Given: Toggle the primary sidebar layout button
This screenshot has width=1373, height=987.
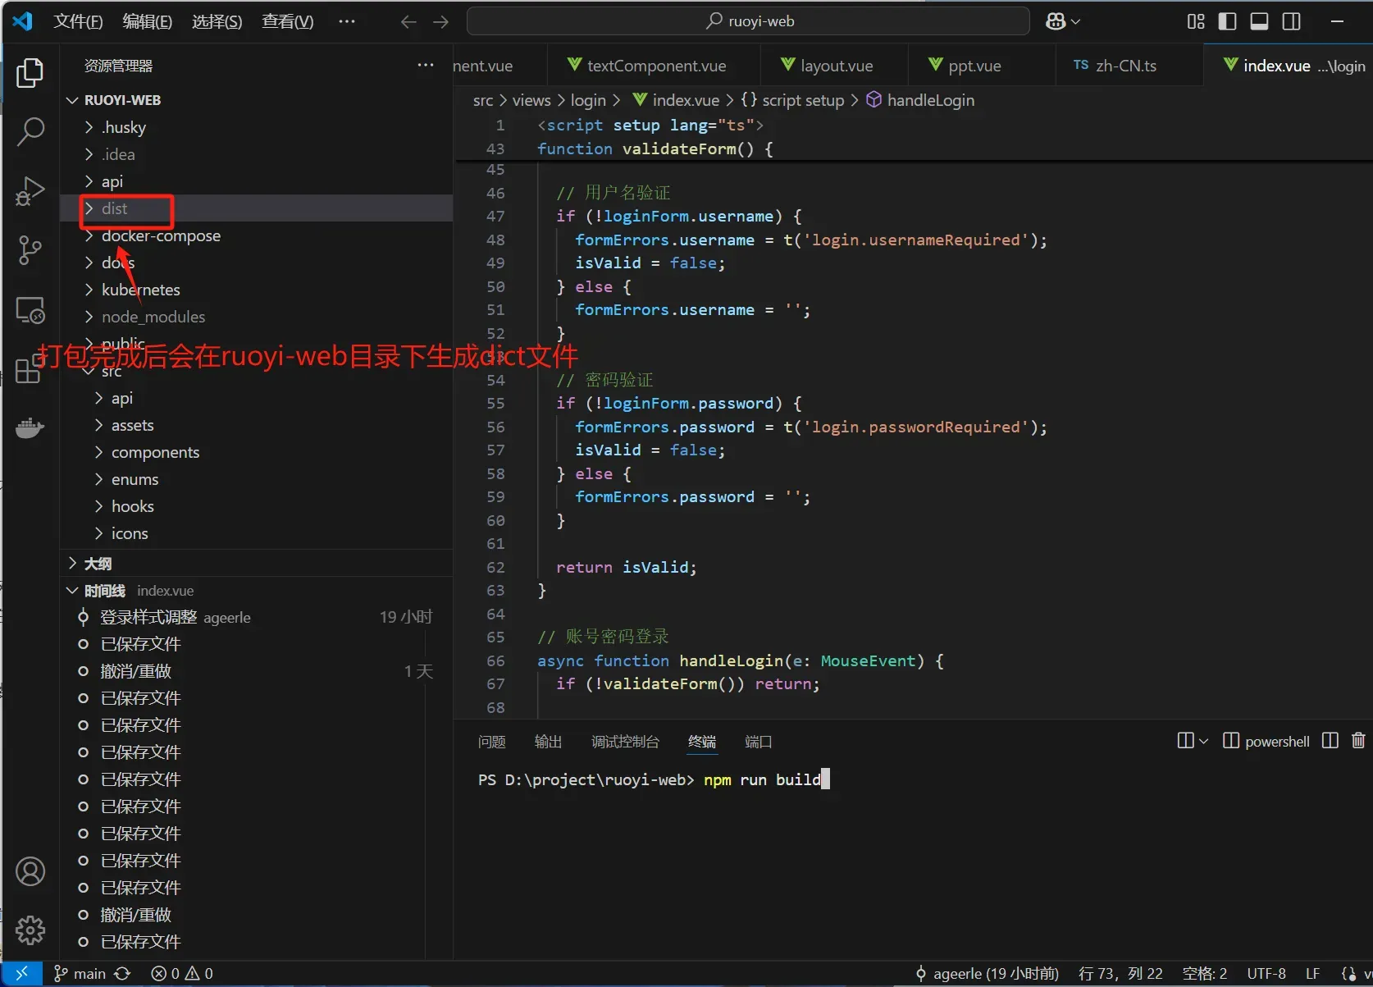Looking at the screenshot, I should click(x=1227, y=21).
